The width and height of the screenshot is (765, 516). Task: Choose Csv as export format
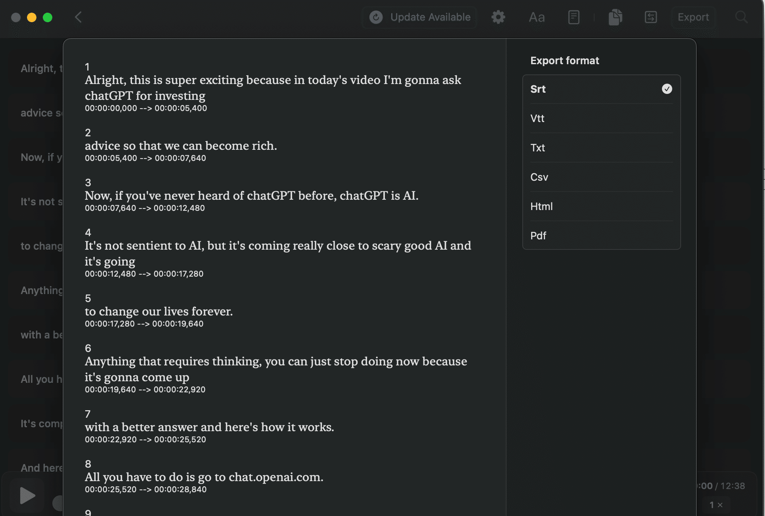(x=601, y=177)
